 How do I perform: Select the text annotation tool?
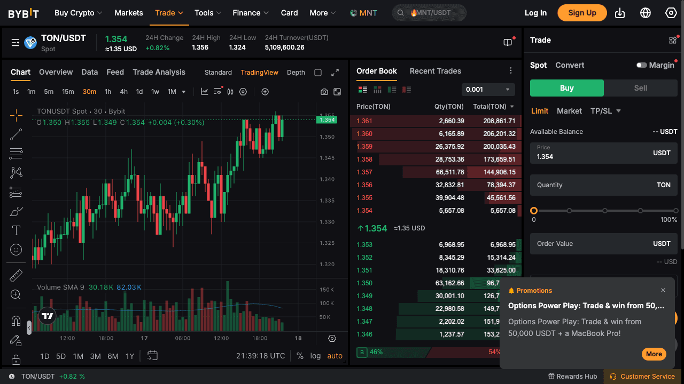coord(16,230)
